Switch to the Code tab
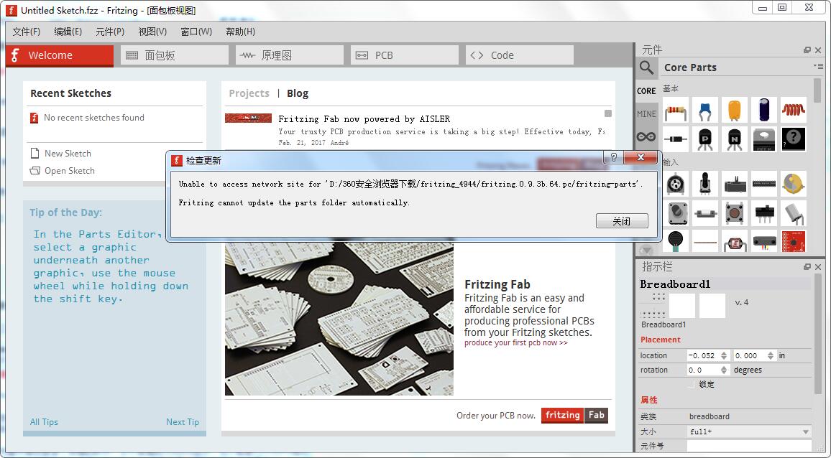This screenshot has width=831, height=458. coord(519,55)
